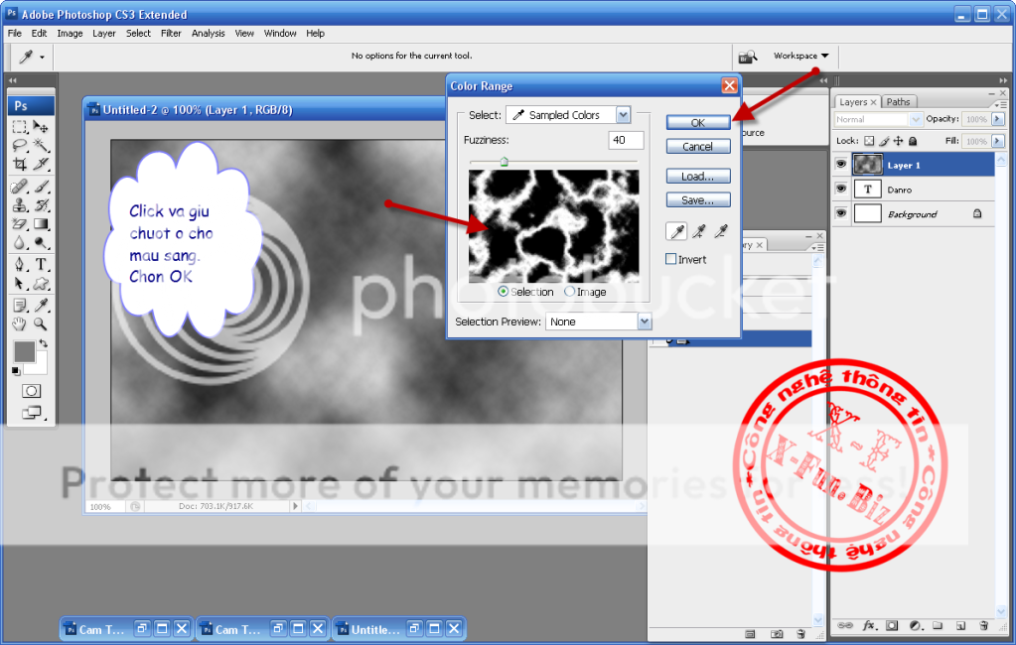Choose the Selection radio button
The width and height of the screenshot is (1016, 645).
click(503, 292)
